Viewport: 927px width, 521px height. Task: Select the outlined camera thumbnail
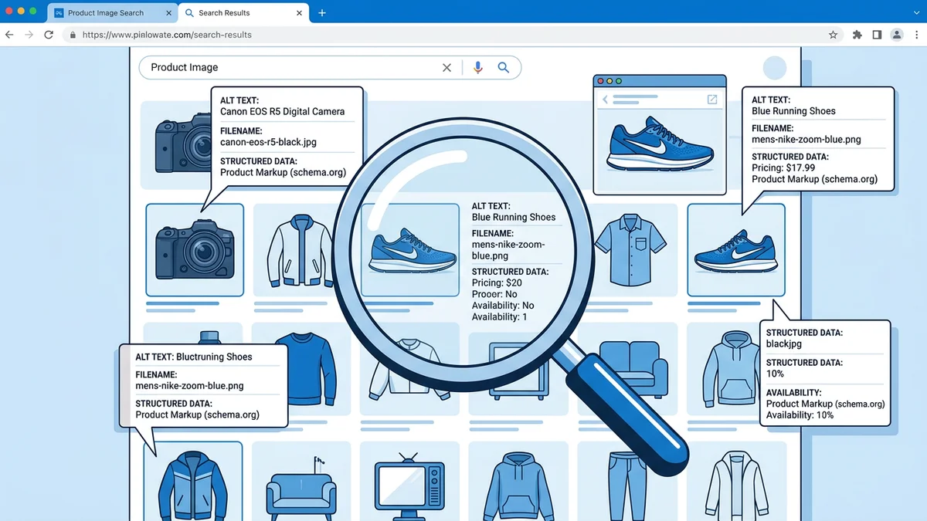coord(195,250)
